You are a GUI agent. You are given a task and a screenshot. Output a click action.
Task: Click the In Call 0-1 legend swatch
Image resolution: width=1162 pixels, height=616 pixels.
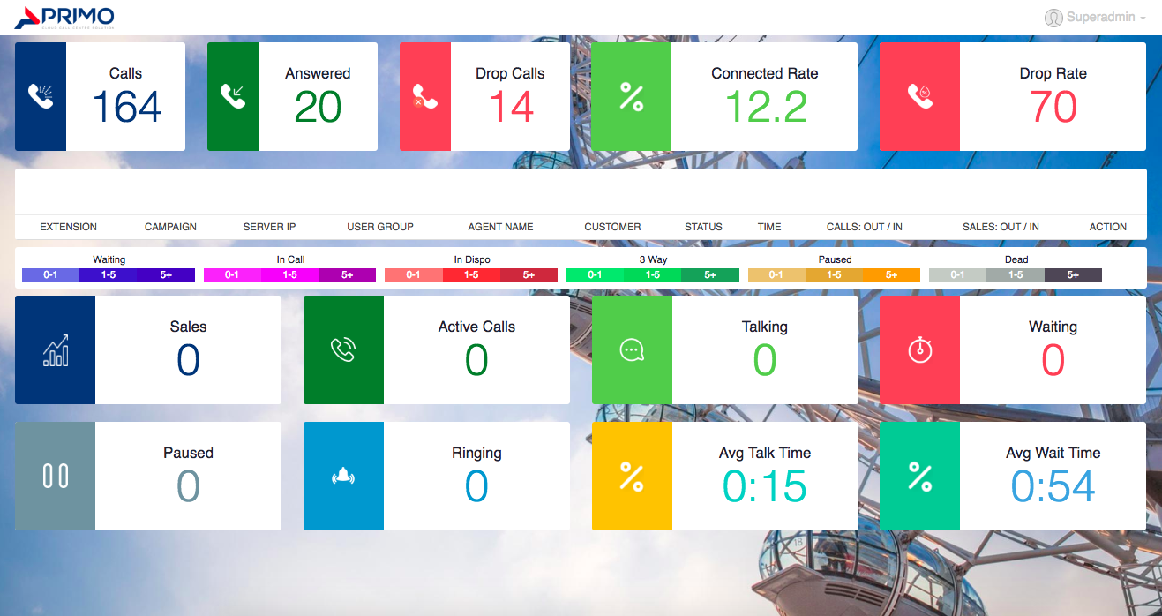point(232,274)
